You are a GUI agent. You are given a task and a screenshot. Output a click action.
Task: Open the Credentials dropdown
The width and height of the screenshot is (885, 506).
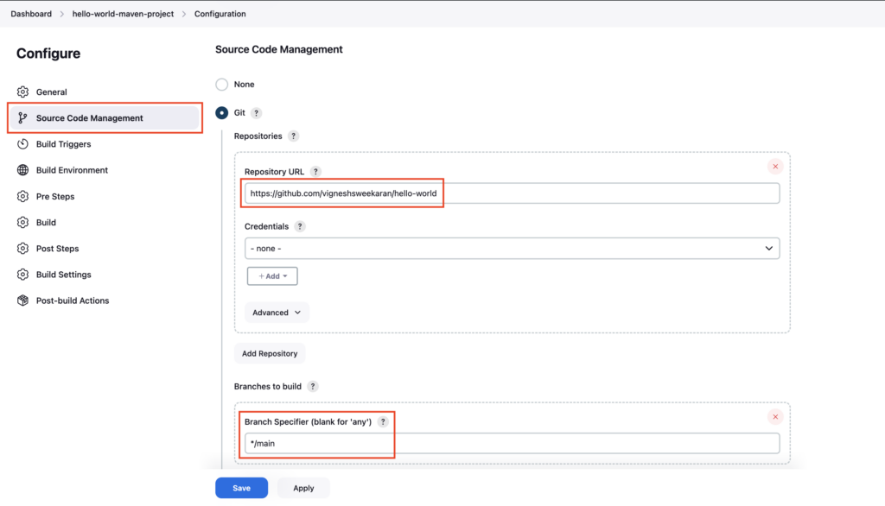(512, 248)
